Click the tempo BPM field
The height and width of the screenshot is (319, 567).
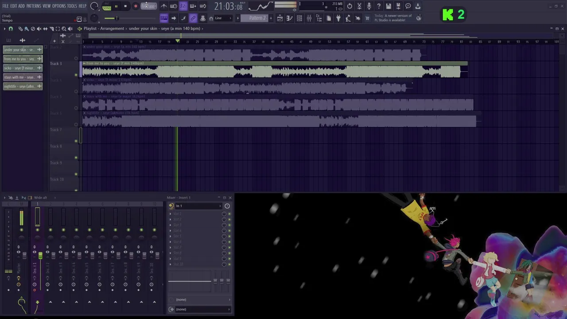tap(148, 6)
